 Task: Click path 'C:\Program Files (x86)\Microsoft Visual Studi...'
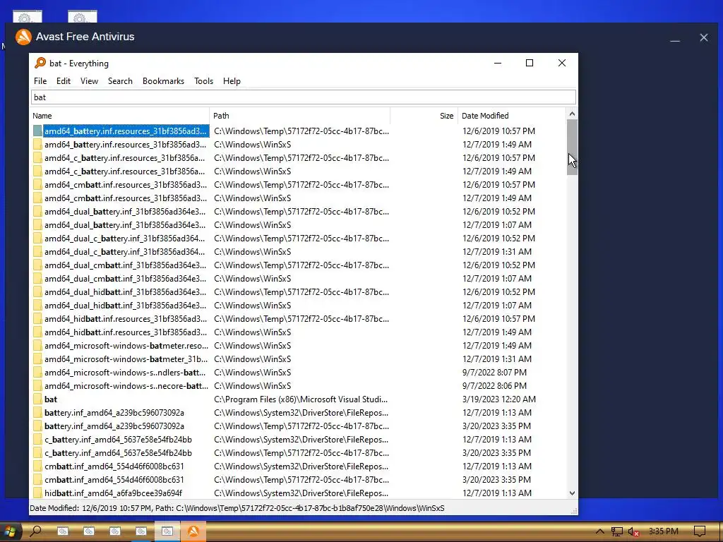301,399
